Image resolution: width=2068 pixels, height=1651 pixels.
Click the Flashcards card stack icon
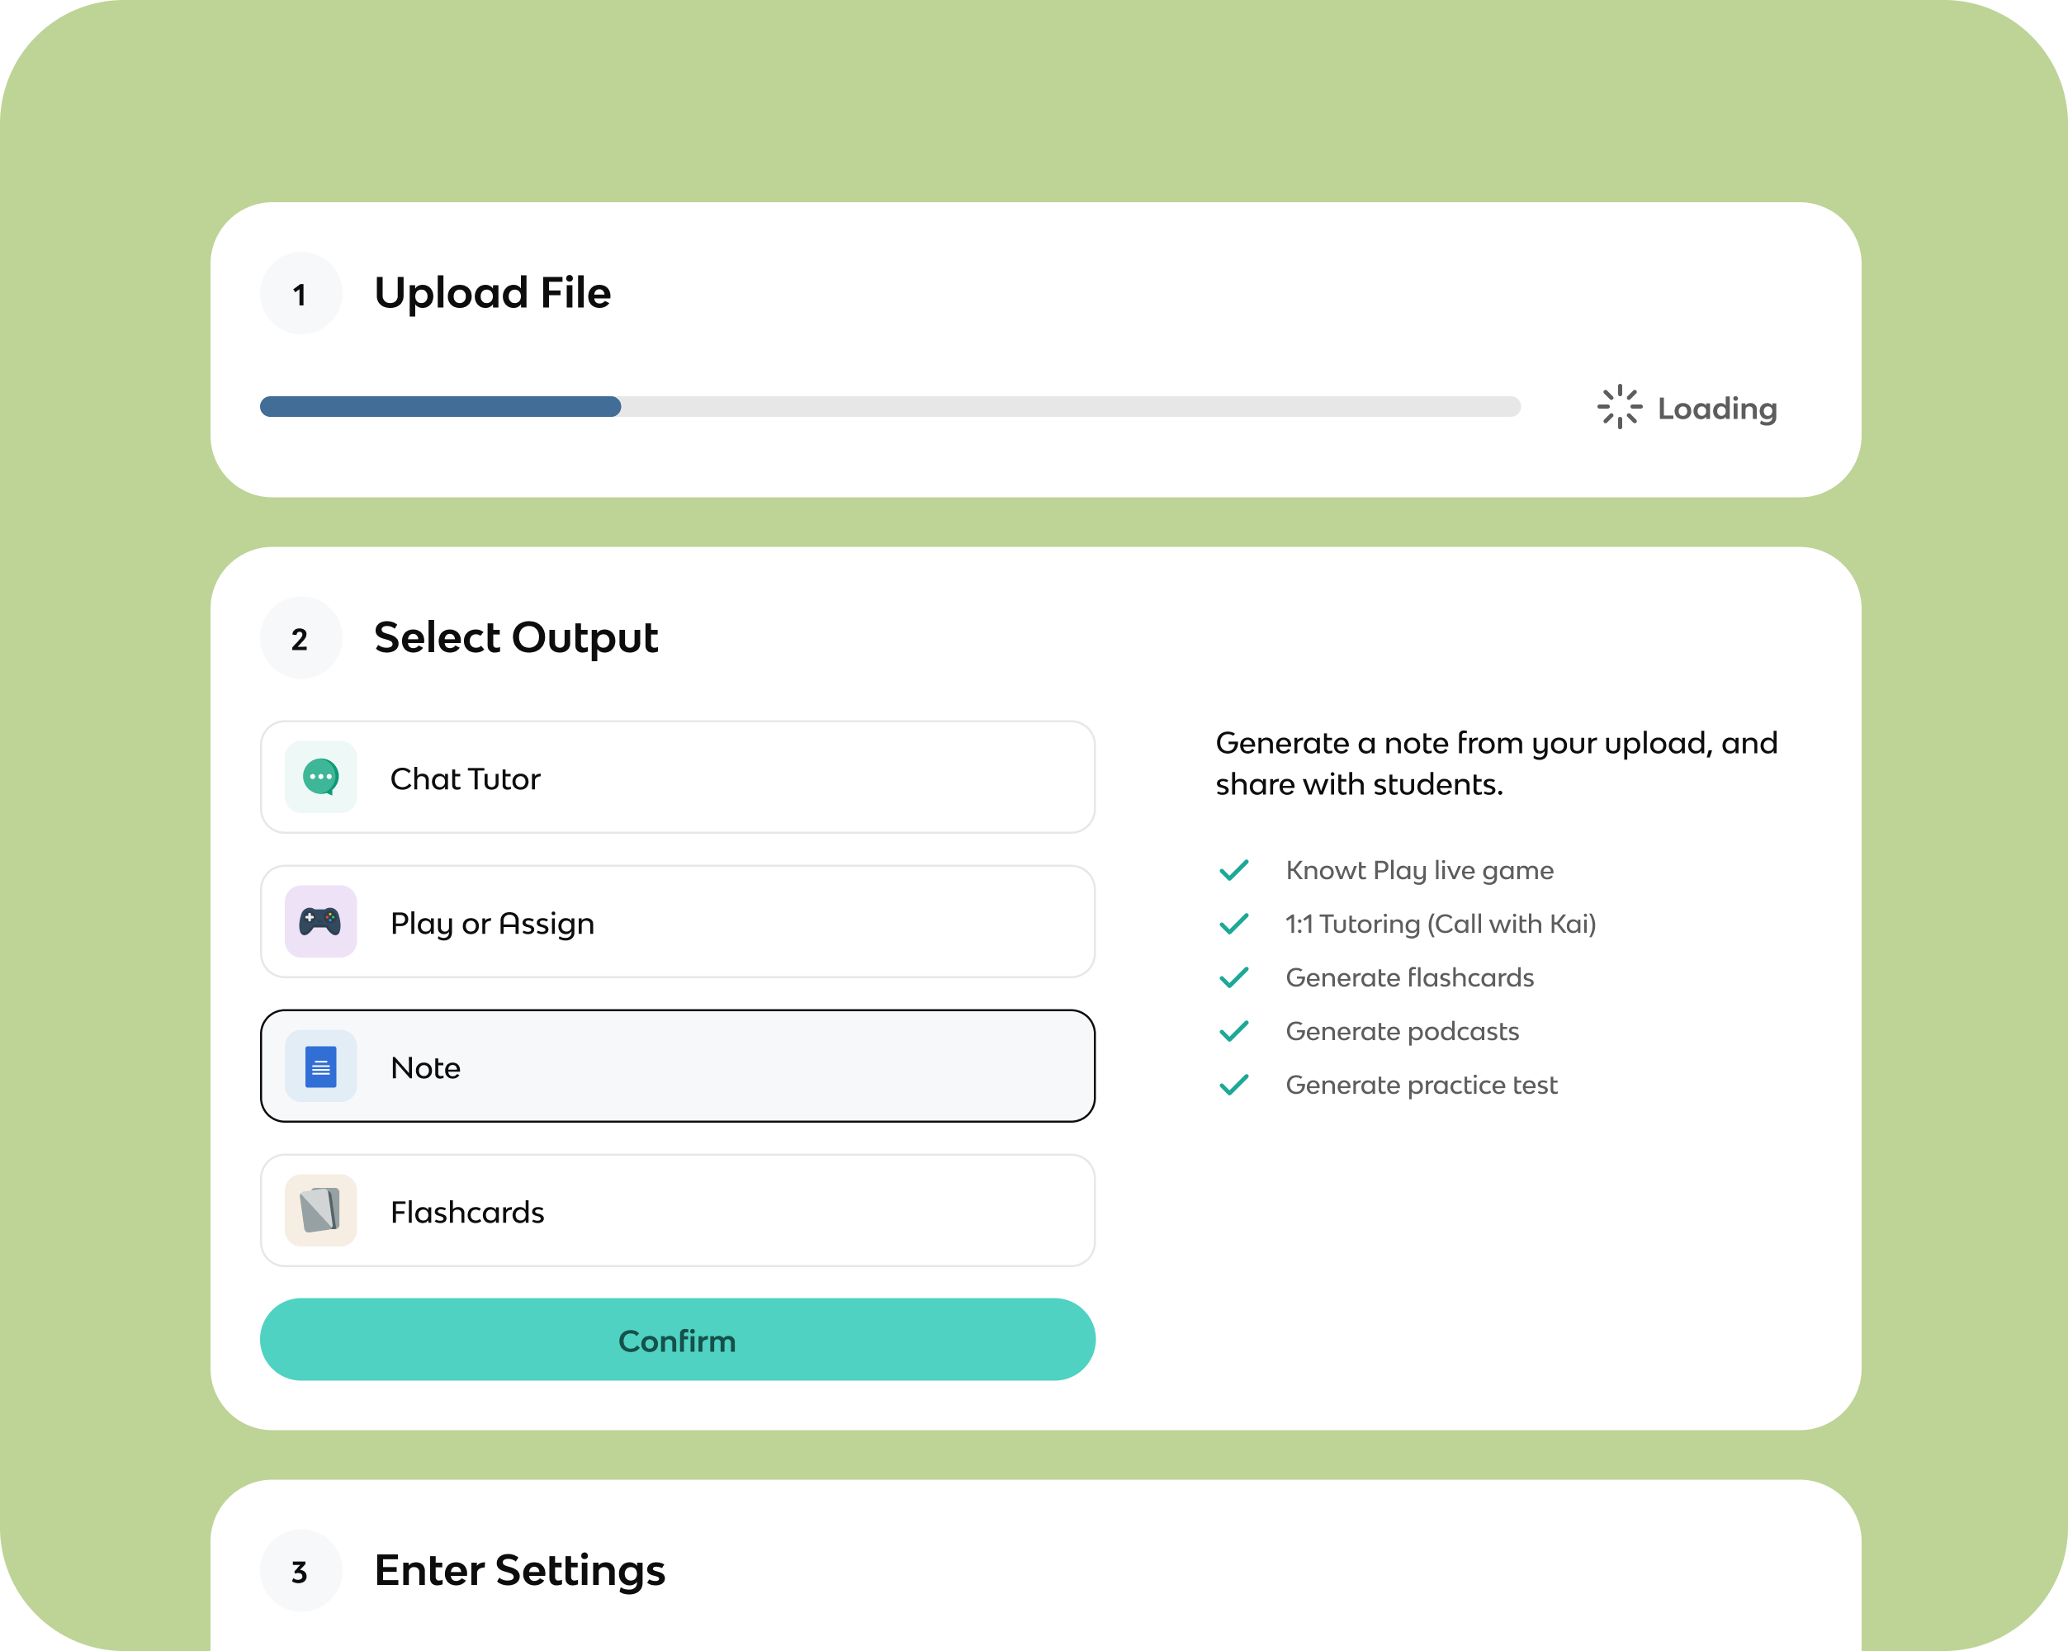pos(320,1211)
